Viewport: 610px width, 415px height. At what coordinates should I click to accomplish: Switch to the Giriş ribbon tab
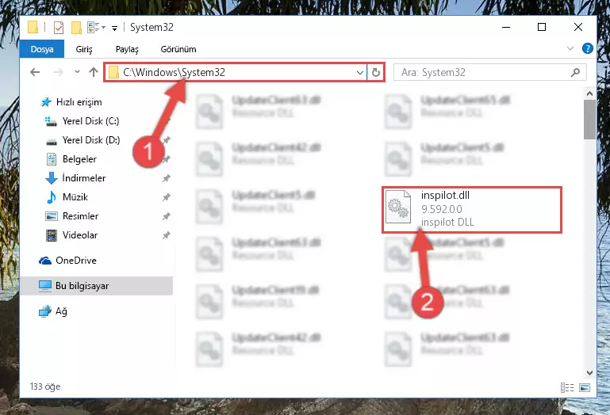(x=84, y=49)
